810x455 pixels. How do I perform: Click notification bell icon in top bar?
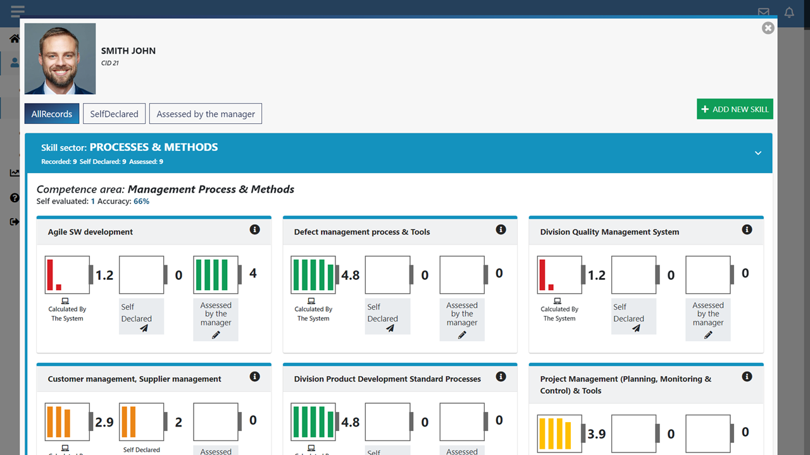789,12
